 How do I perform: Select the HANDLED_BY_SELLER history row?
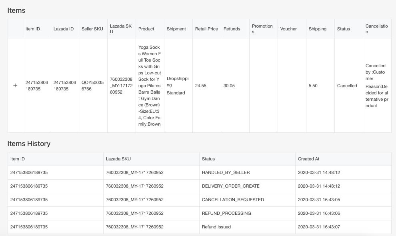tap(226, 172)
